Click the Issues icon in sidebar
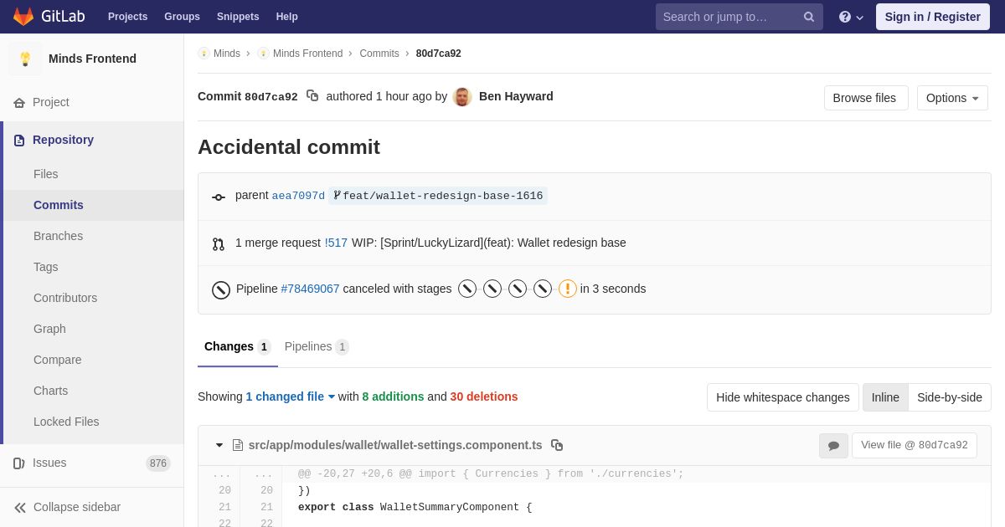This screenshot has height=527, width=1005. coord(19,463)
